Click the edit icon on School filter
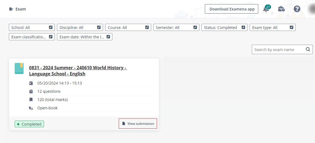This screenshot has width=315, height=143. pos(51,27)
